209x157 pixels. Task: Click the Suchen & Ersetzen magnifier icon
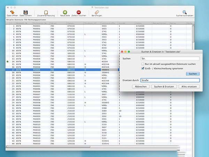point(184,12)
